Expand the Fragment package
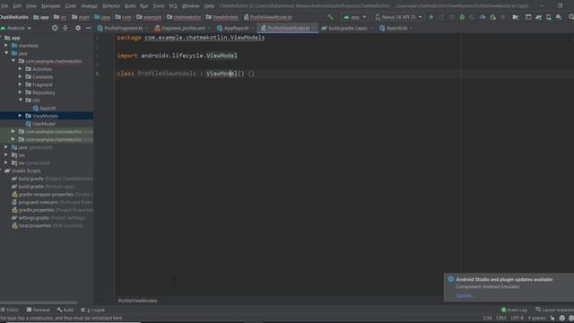Viewport: 574px width, 323px height. click(x=20, y=84)
